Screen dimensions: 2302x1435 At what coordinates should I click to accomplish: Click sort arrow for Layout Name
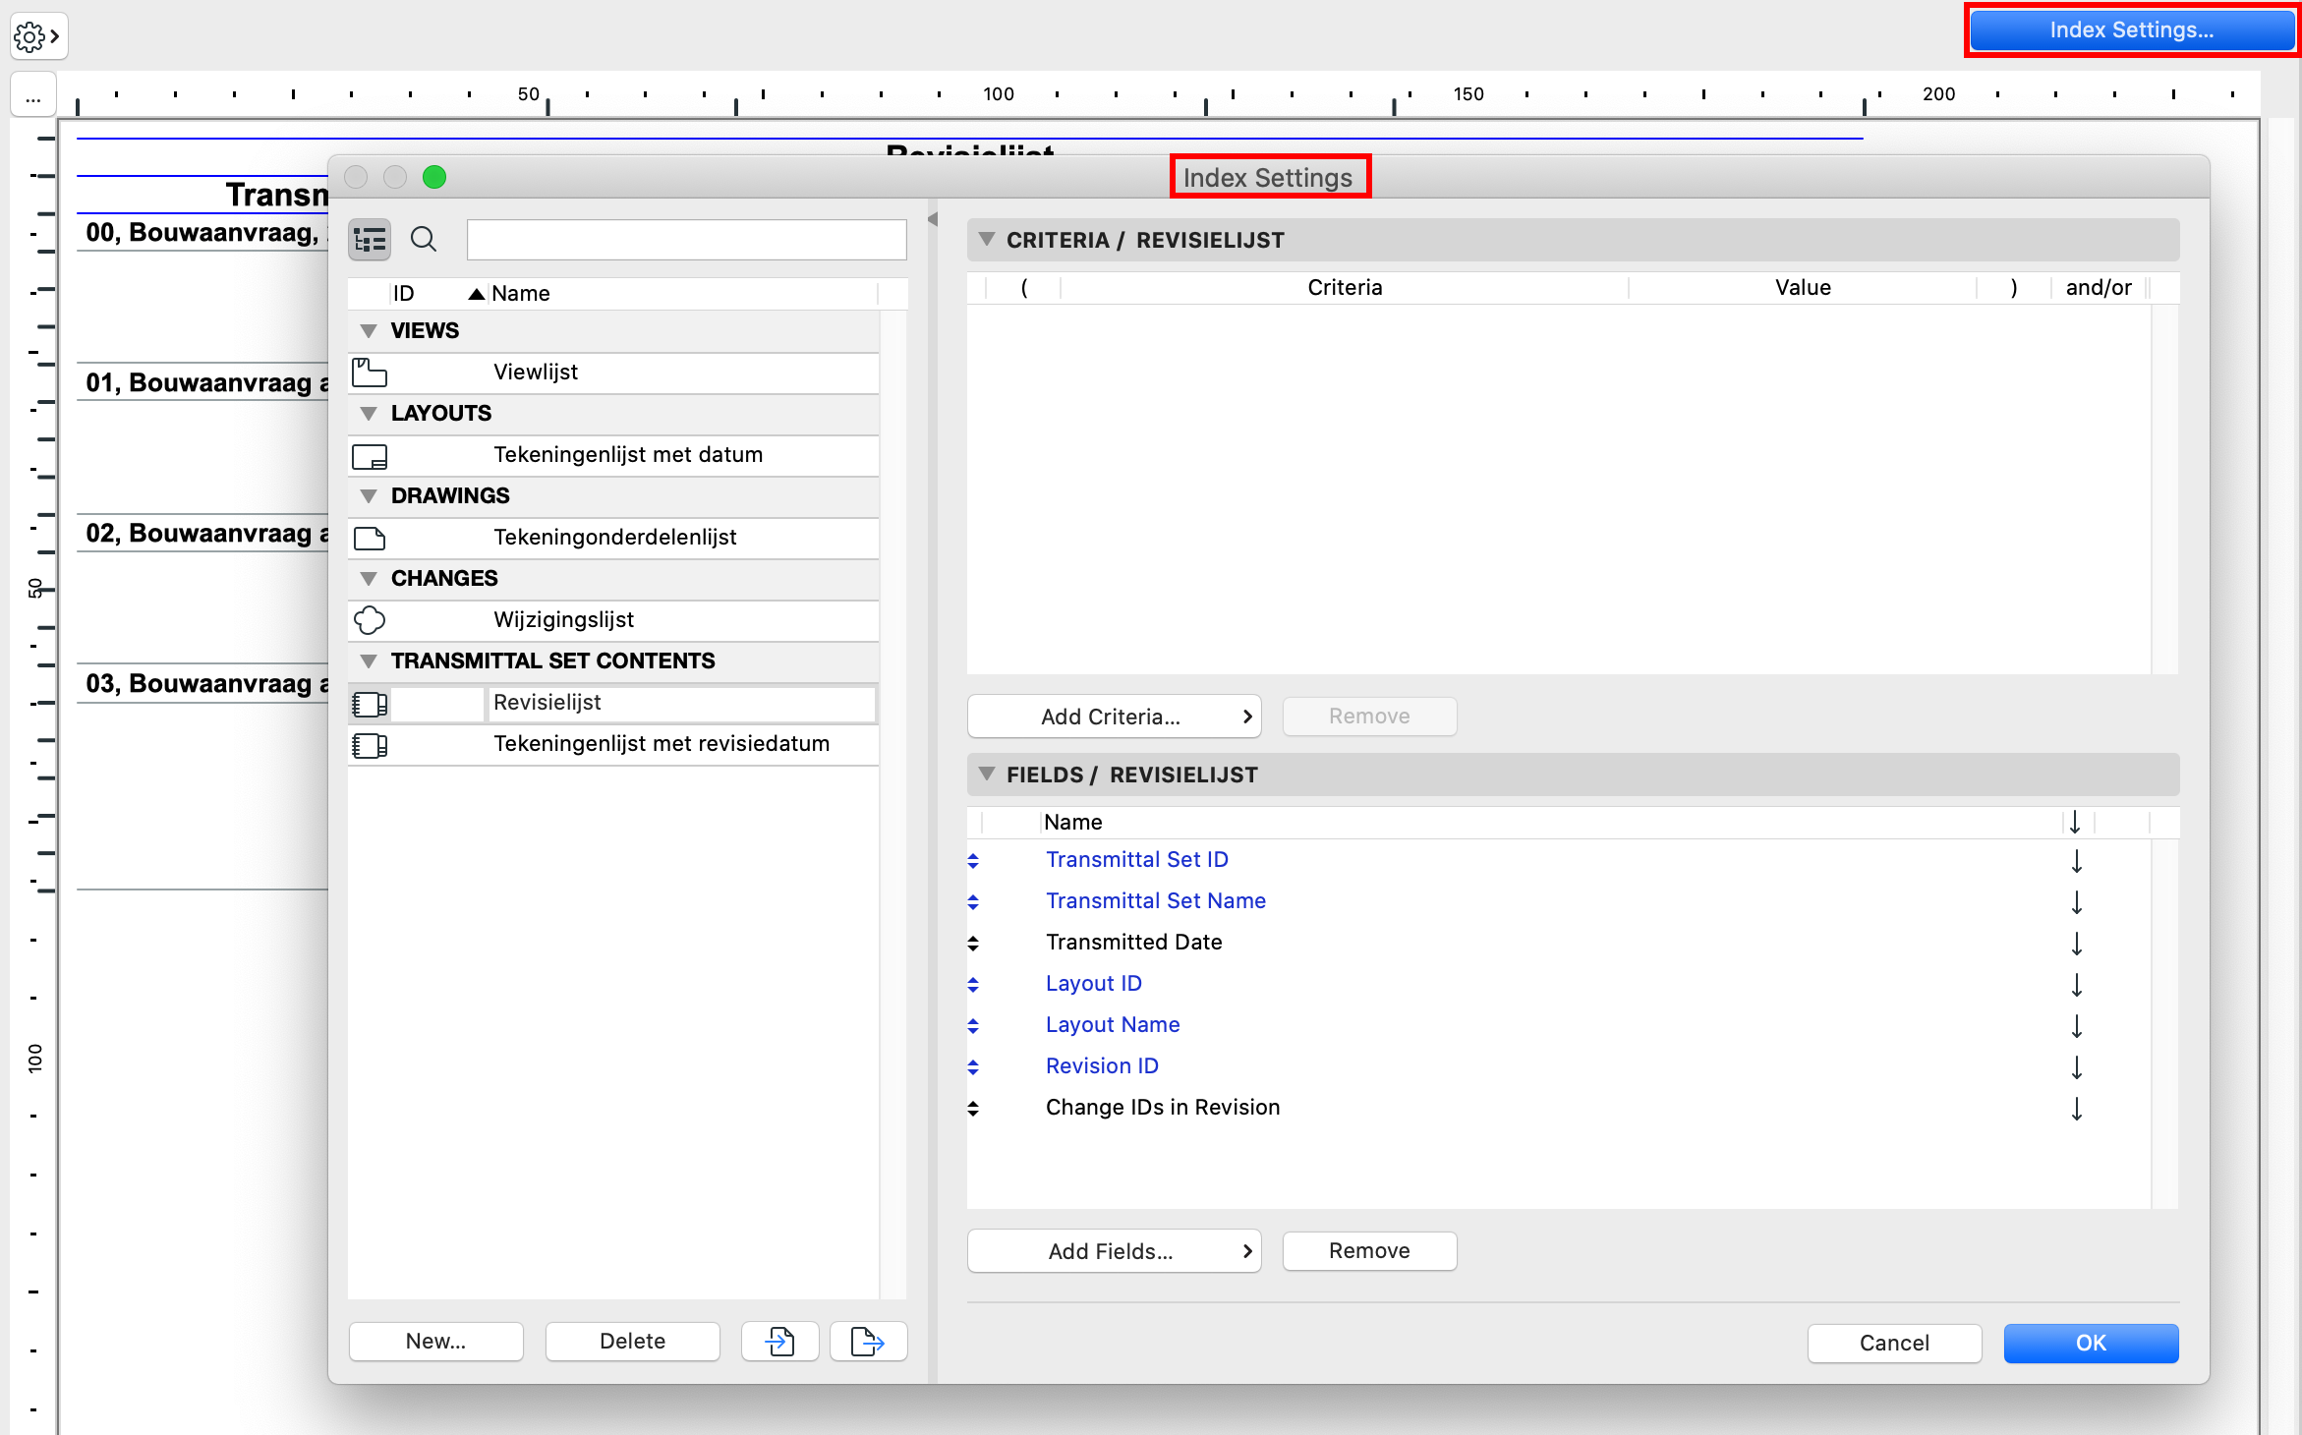tap(2076, 1026)
